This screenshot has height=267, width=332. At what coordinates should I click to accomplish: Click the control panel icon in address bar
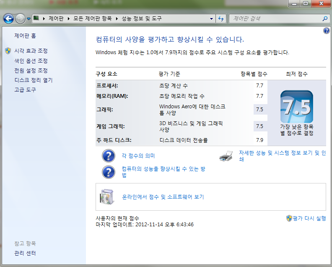pos(36,18)
